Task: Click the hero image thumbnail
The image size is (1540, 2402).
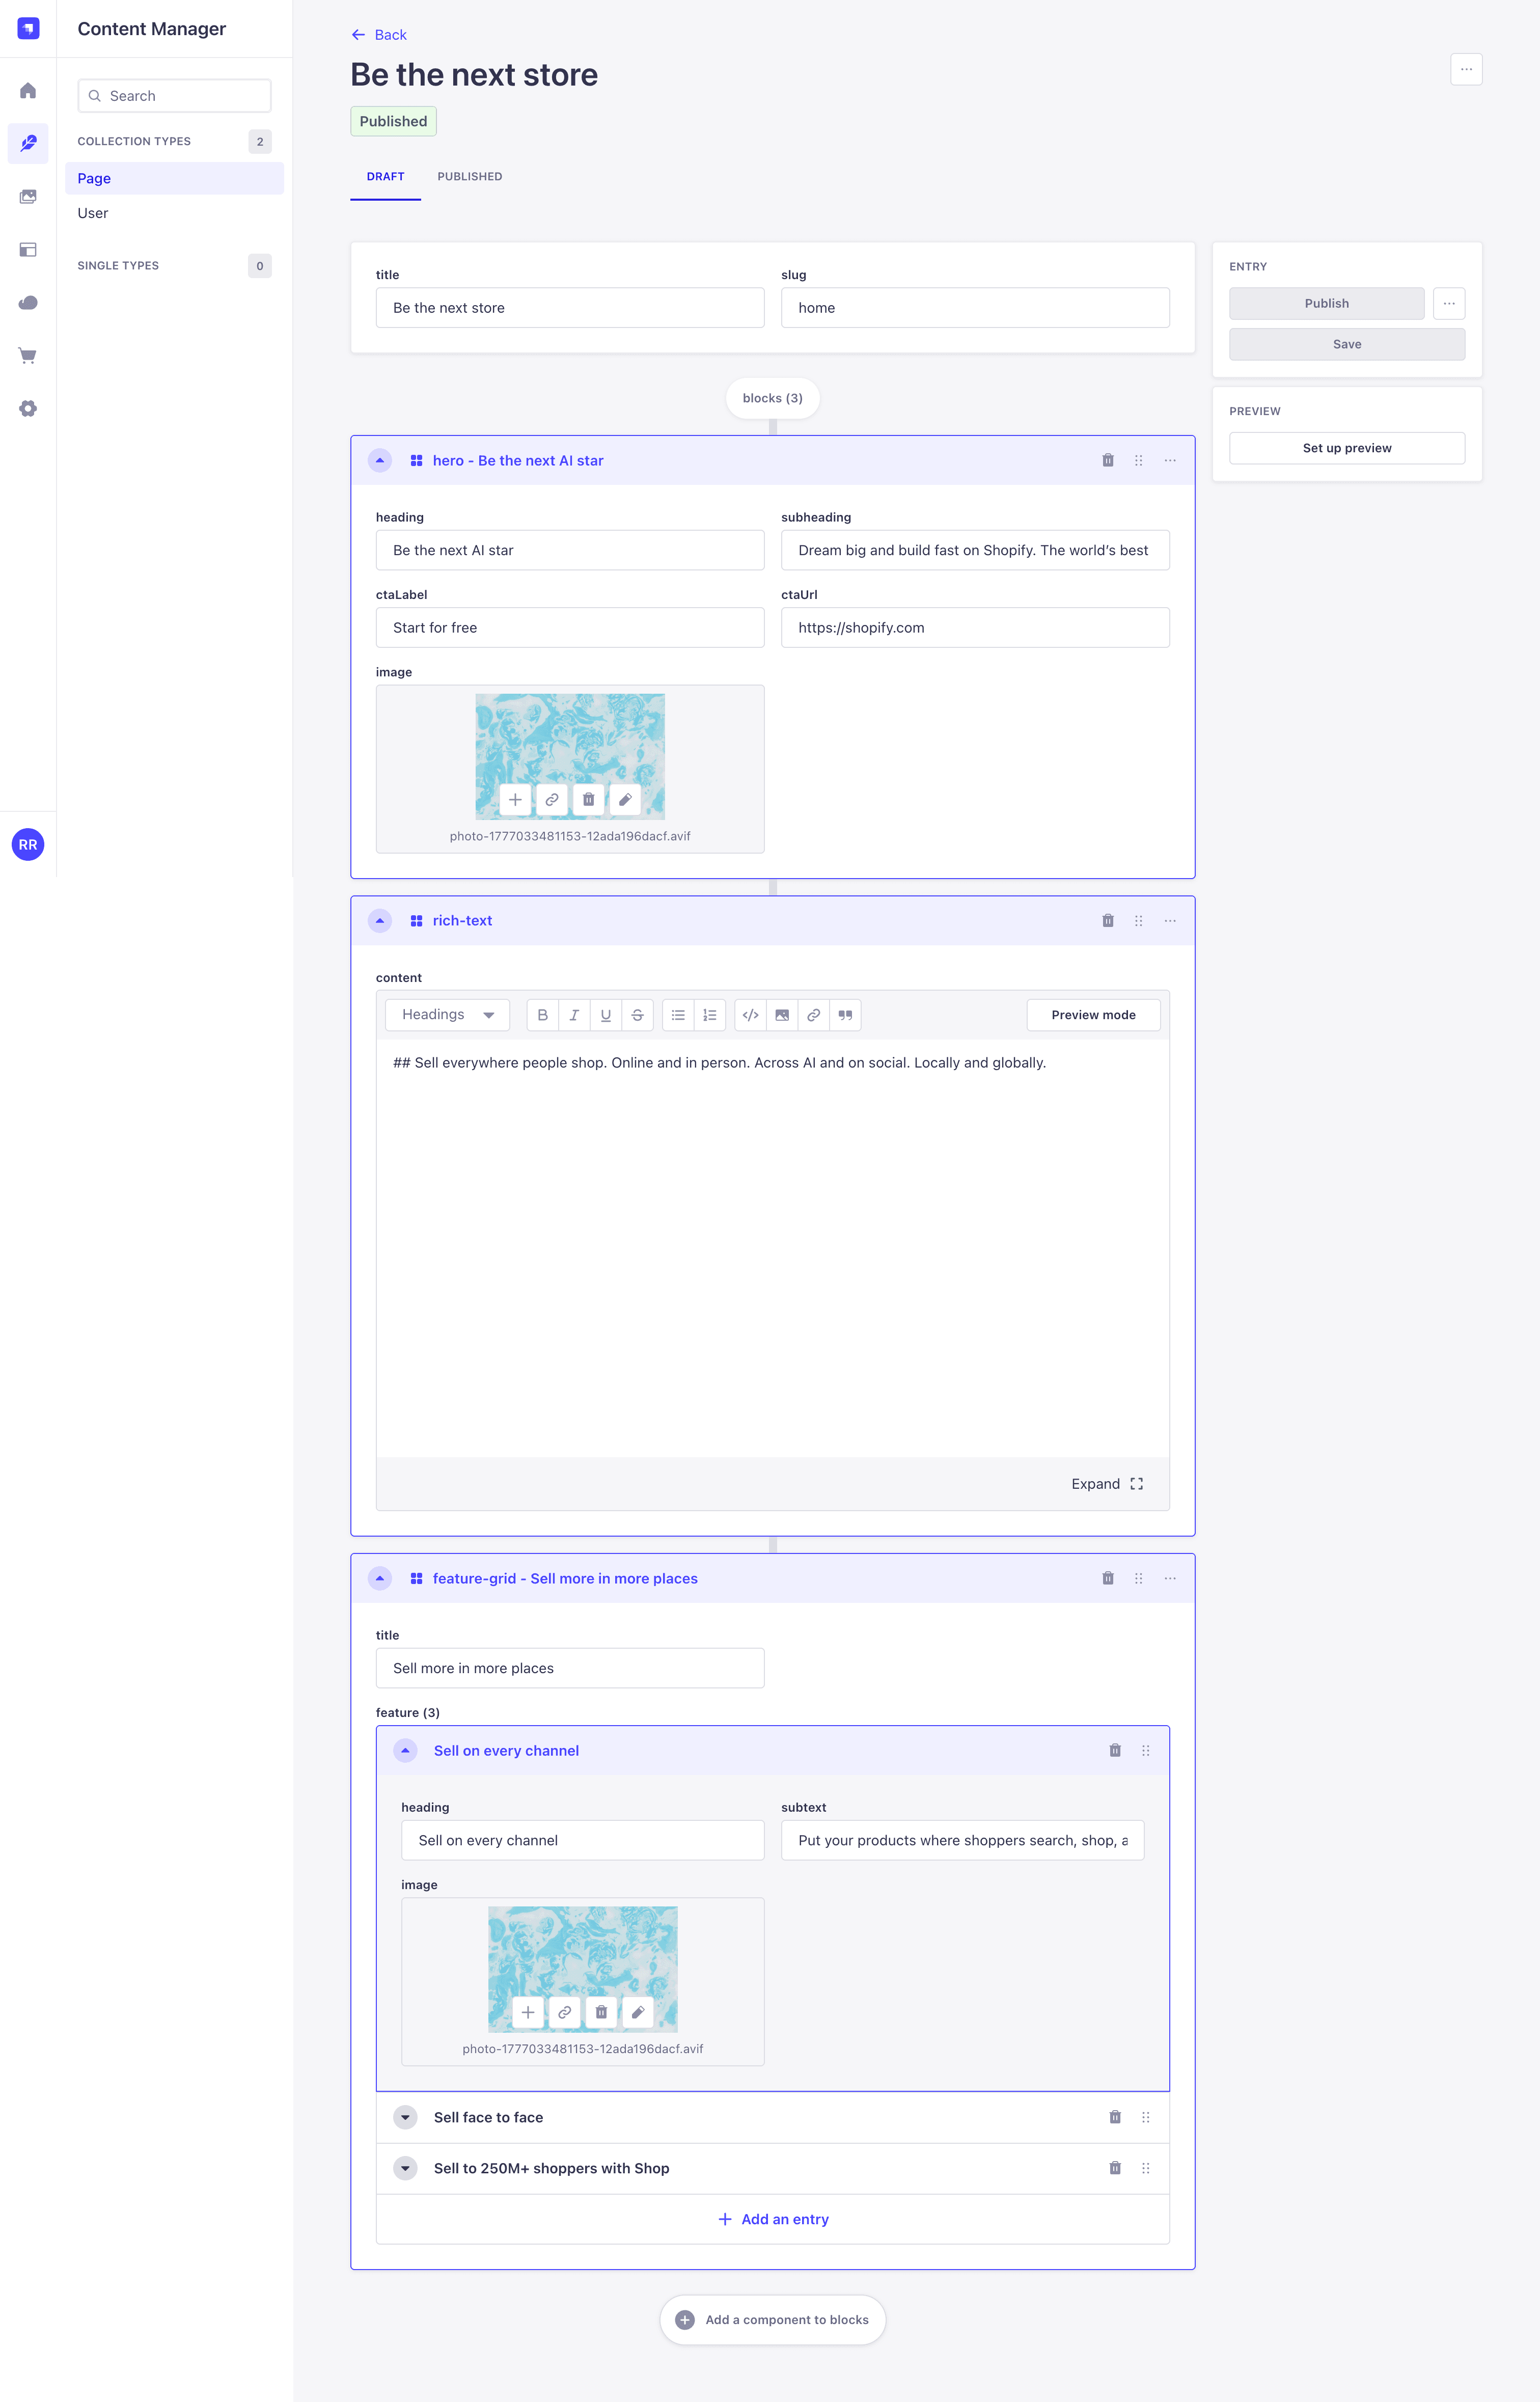Action: point(570,757)
